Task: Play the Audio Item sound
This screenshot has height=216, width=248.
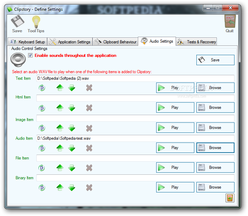Action: click(175, 148)
